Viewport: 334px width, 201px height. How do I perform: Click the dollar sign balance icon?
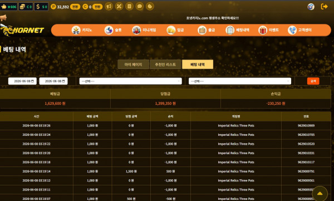pyautogui.click(x=38, y=7)
